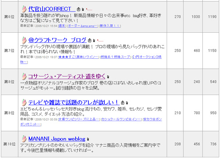Viewport: 221px width, 160px height.
Task: Click the description starting 一点物超オリジナルコサージュ
Action: [x=91, y=85]
